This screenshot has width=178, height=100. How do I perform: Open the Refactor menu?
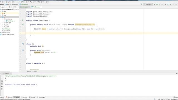[x=23, y=2]
